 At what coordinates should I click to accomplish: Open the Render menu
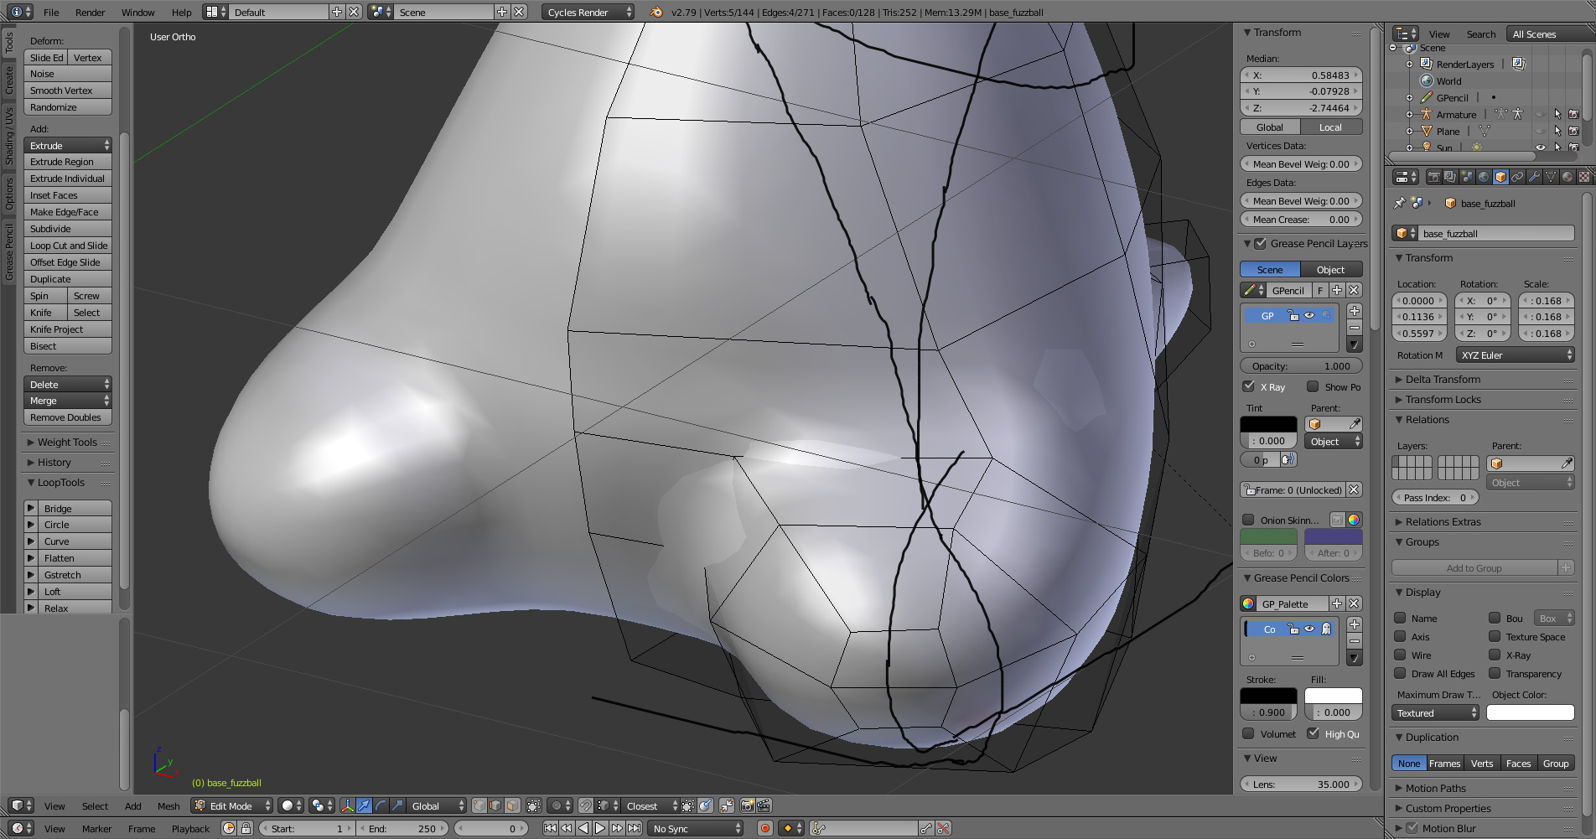coord(90,12)
